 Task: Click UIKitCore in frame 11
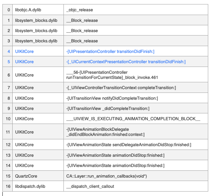[24, 132]
